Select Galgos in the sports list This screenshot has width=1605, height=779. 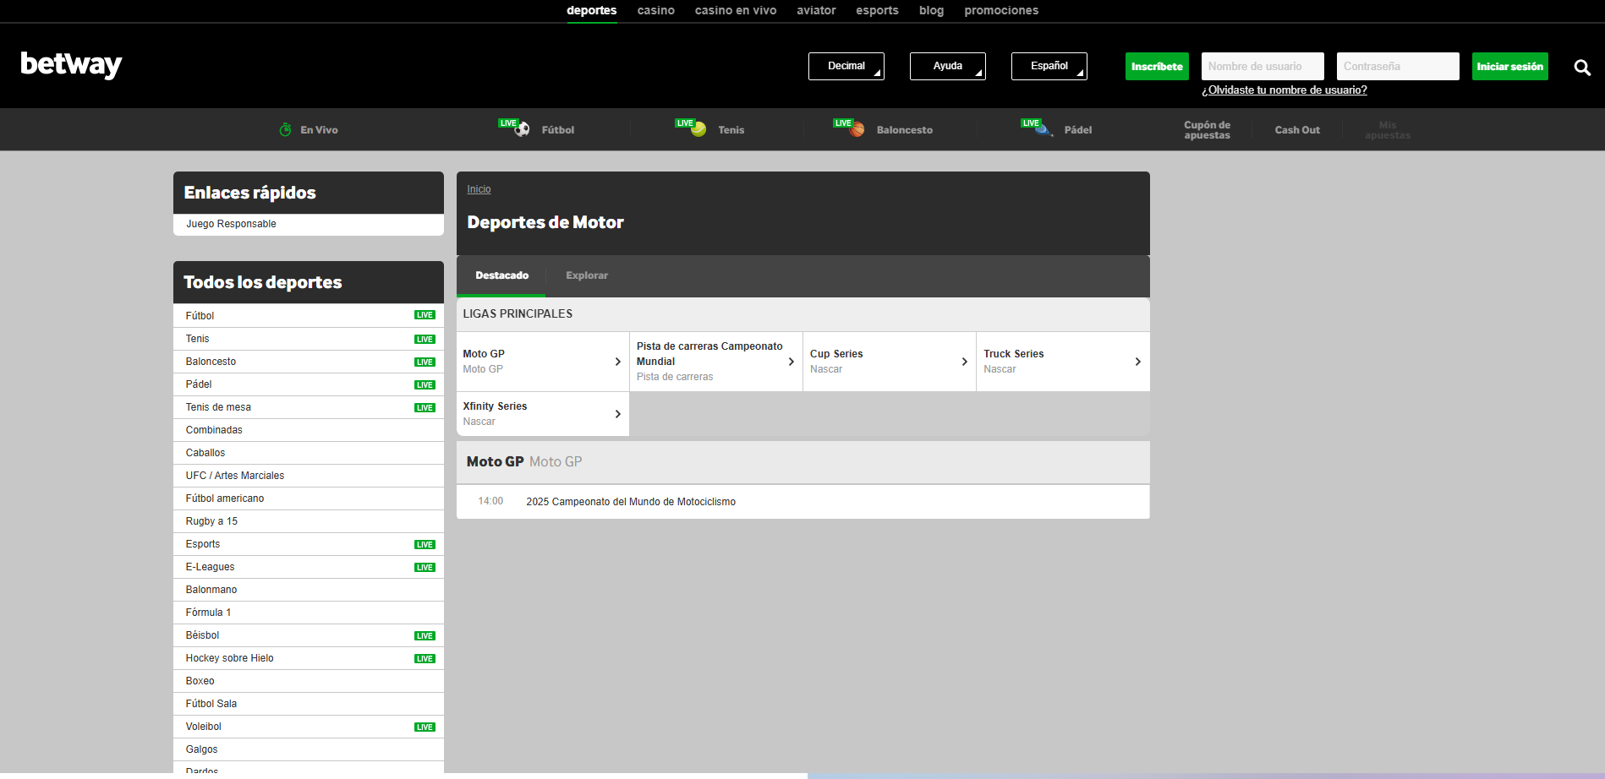(x=309, y=749)
